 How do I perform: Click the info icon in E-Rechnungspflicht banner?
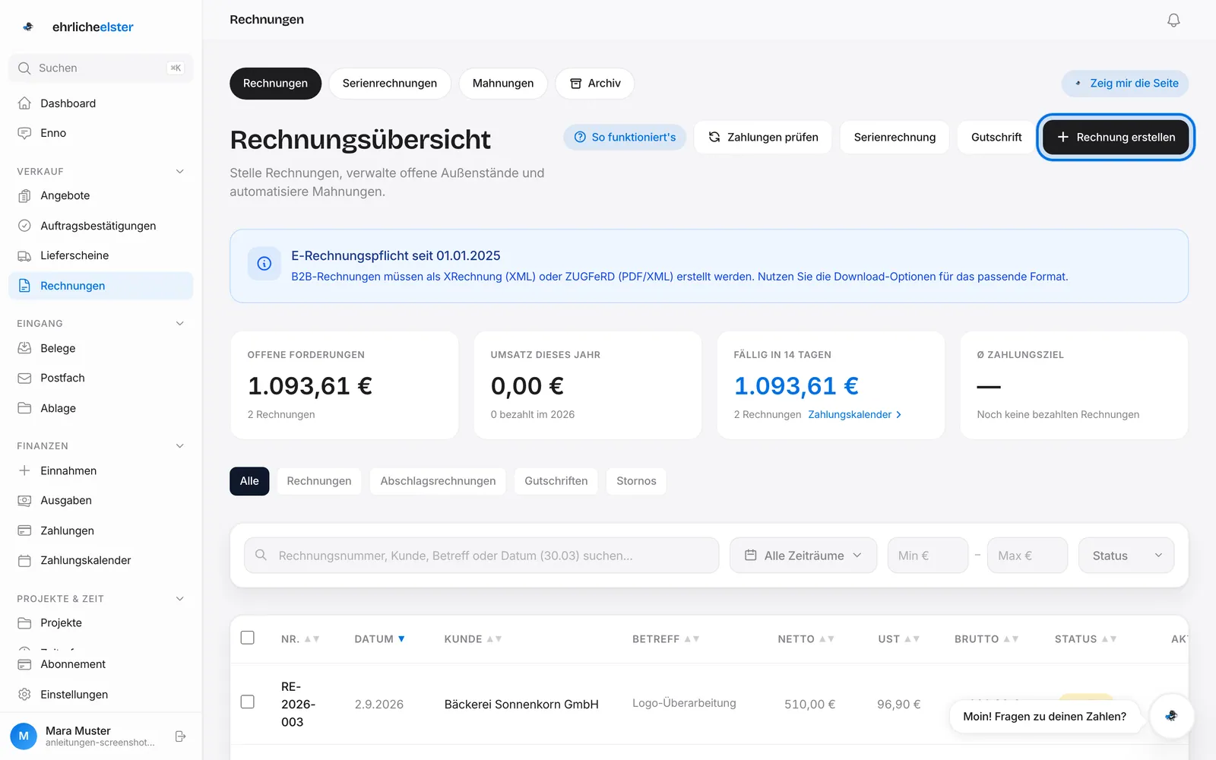264,264
